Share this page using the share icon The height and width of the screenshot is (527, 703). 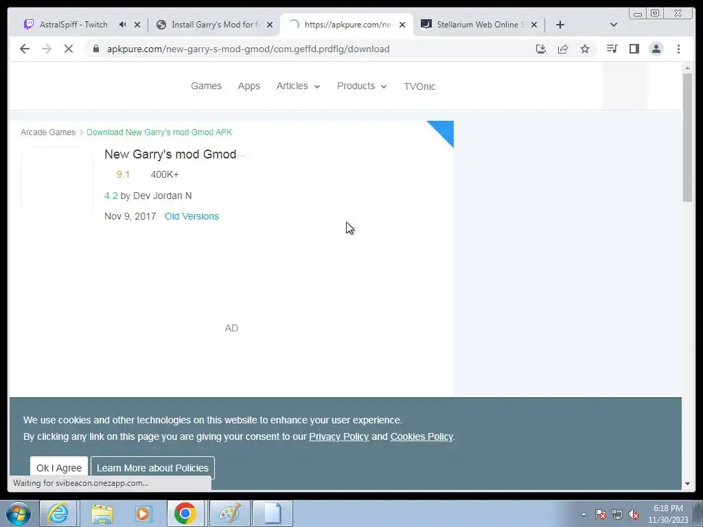coord(563,49)
